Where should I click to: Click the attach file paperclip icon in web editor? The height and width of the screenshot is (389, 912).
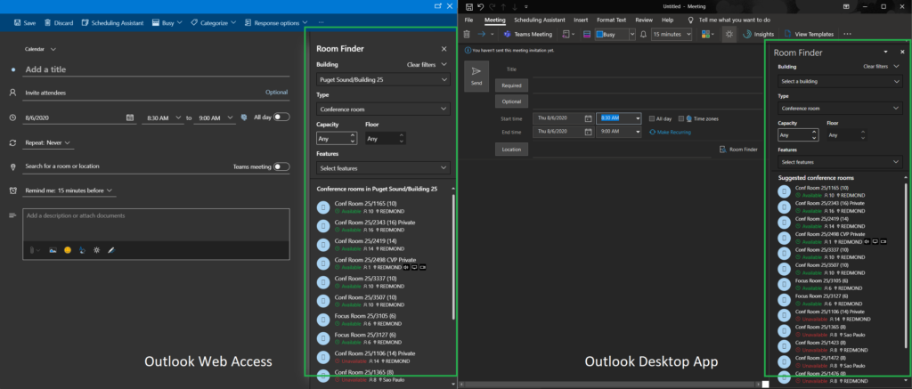click(x=35, y=250)
